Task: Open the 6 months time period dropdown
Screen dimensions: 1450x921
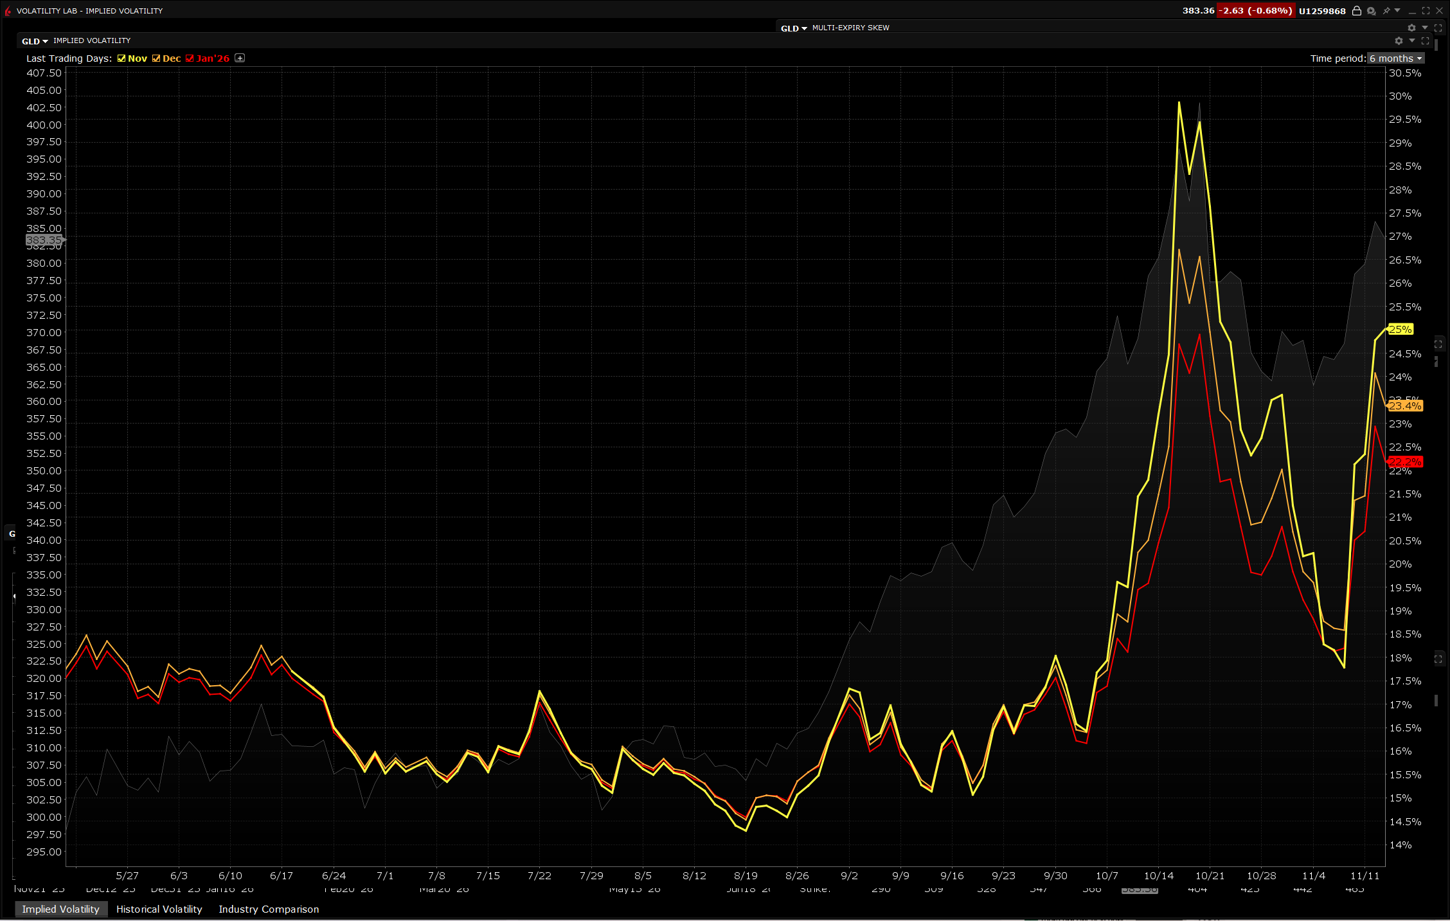Action: [x=1395, y=58]
